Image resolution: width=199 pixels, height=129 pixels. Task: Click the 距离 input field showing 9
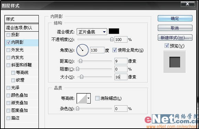tap(121, 61)
